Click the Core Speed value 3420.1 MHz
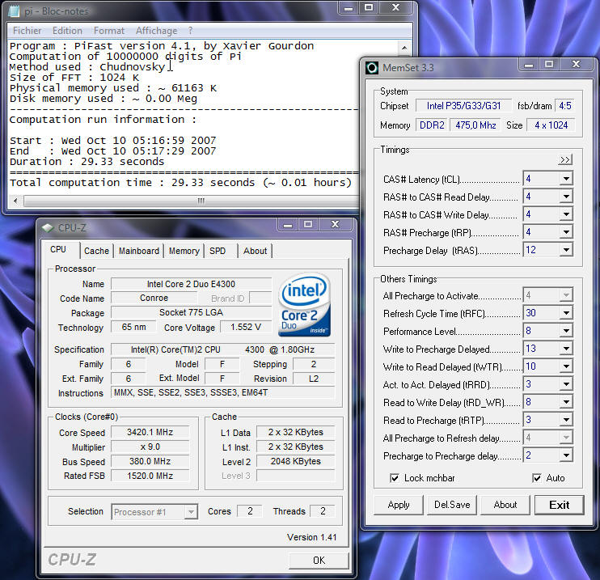This screenshot has width=600, height=580. click(150, 432)
